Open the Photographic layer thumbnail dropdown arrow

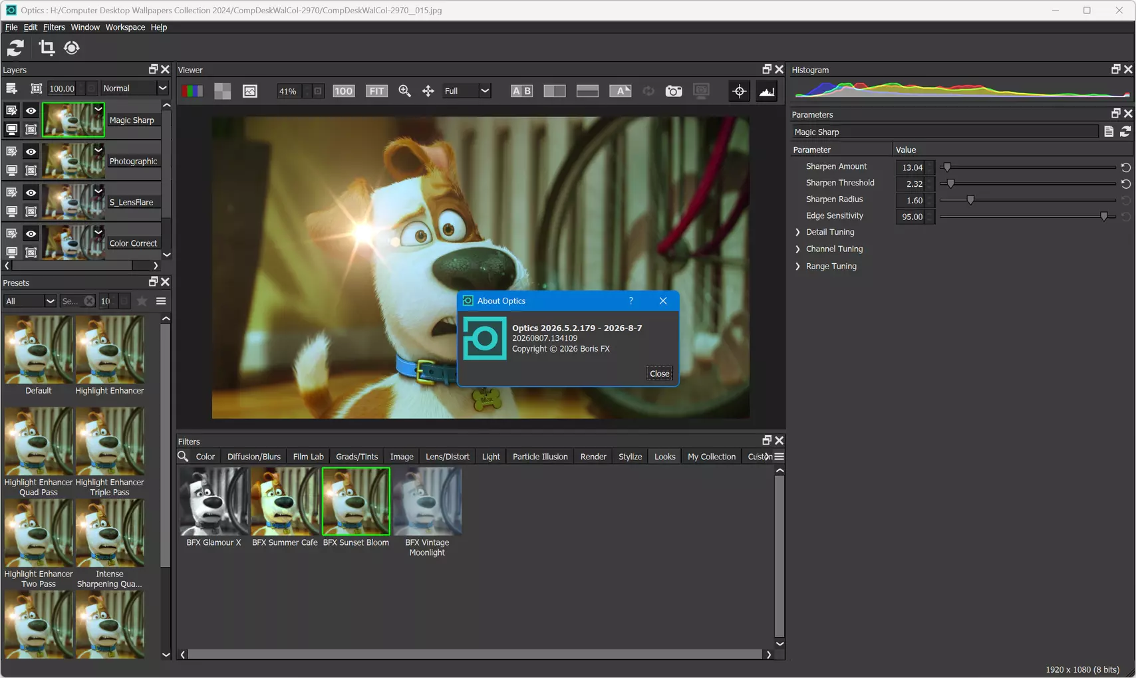98,150
